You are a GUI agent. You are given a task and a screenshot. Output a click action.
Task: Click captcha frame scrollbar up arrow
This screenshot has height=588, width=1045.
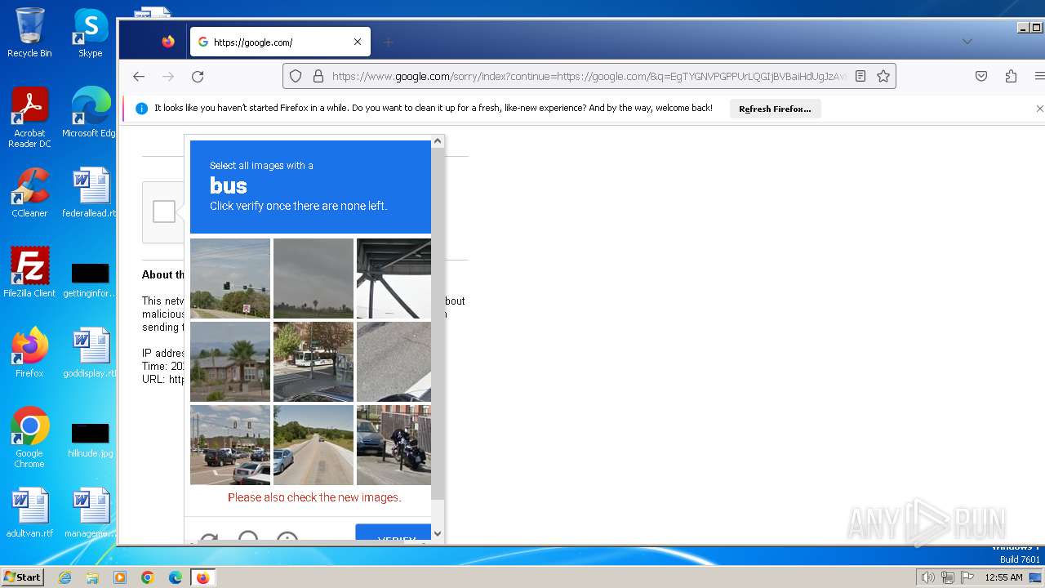click(x=438, y=141)
